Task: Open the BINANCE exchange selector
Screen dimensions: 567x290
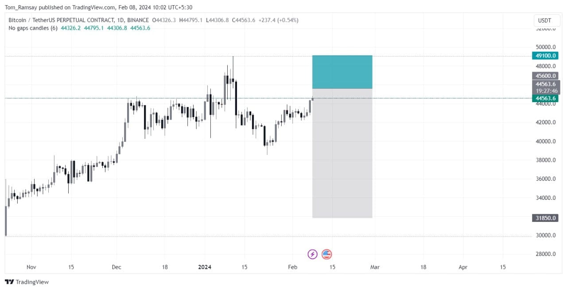Action: click(138, 20)
